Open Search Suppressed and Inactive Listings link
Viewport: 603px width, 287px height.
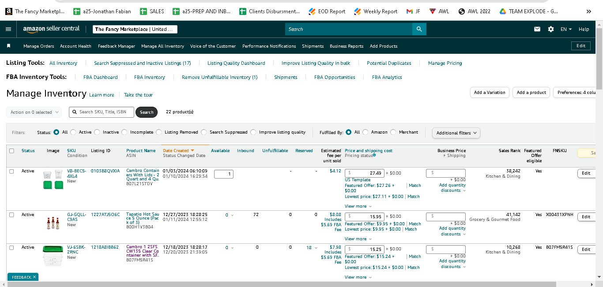(143, 63)
